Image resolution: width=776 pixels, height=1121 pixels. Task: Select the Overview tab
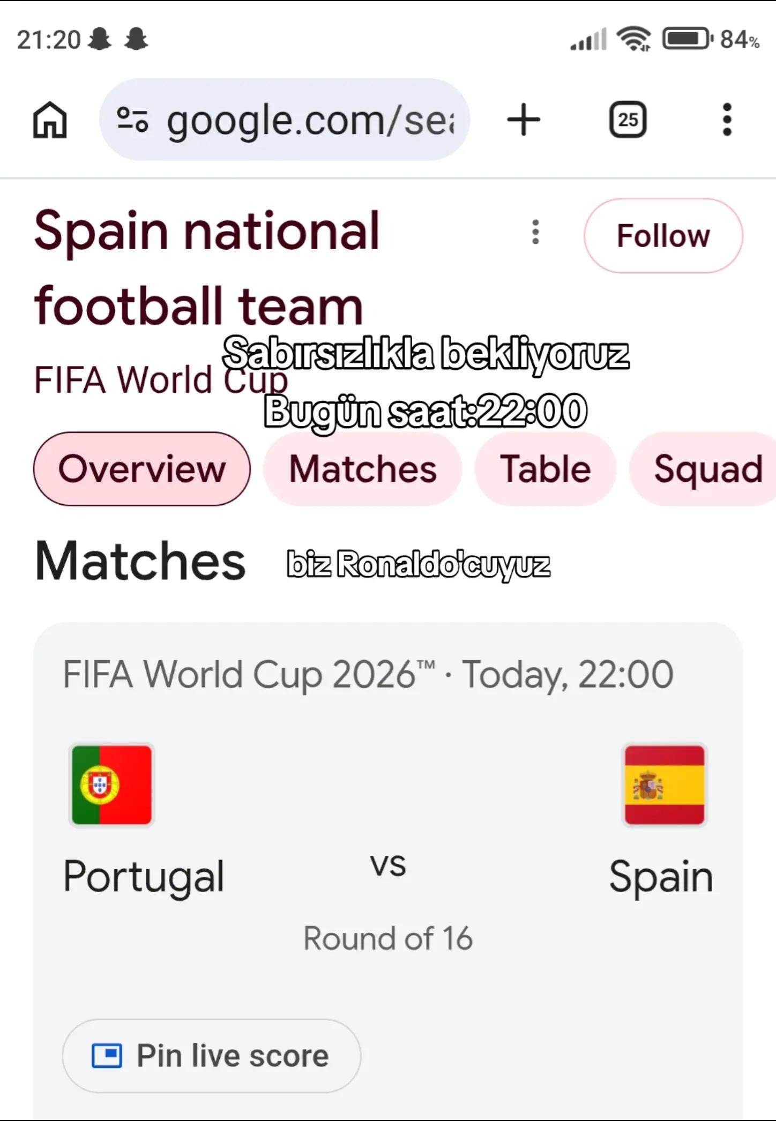click(x=141, y=469)
